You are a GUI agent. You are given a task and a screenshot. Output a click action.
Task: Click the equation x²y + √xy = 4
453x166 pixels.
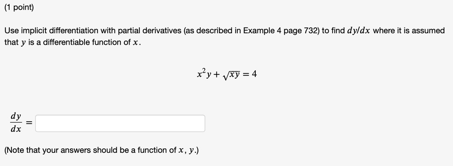point(226,74)
